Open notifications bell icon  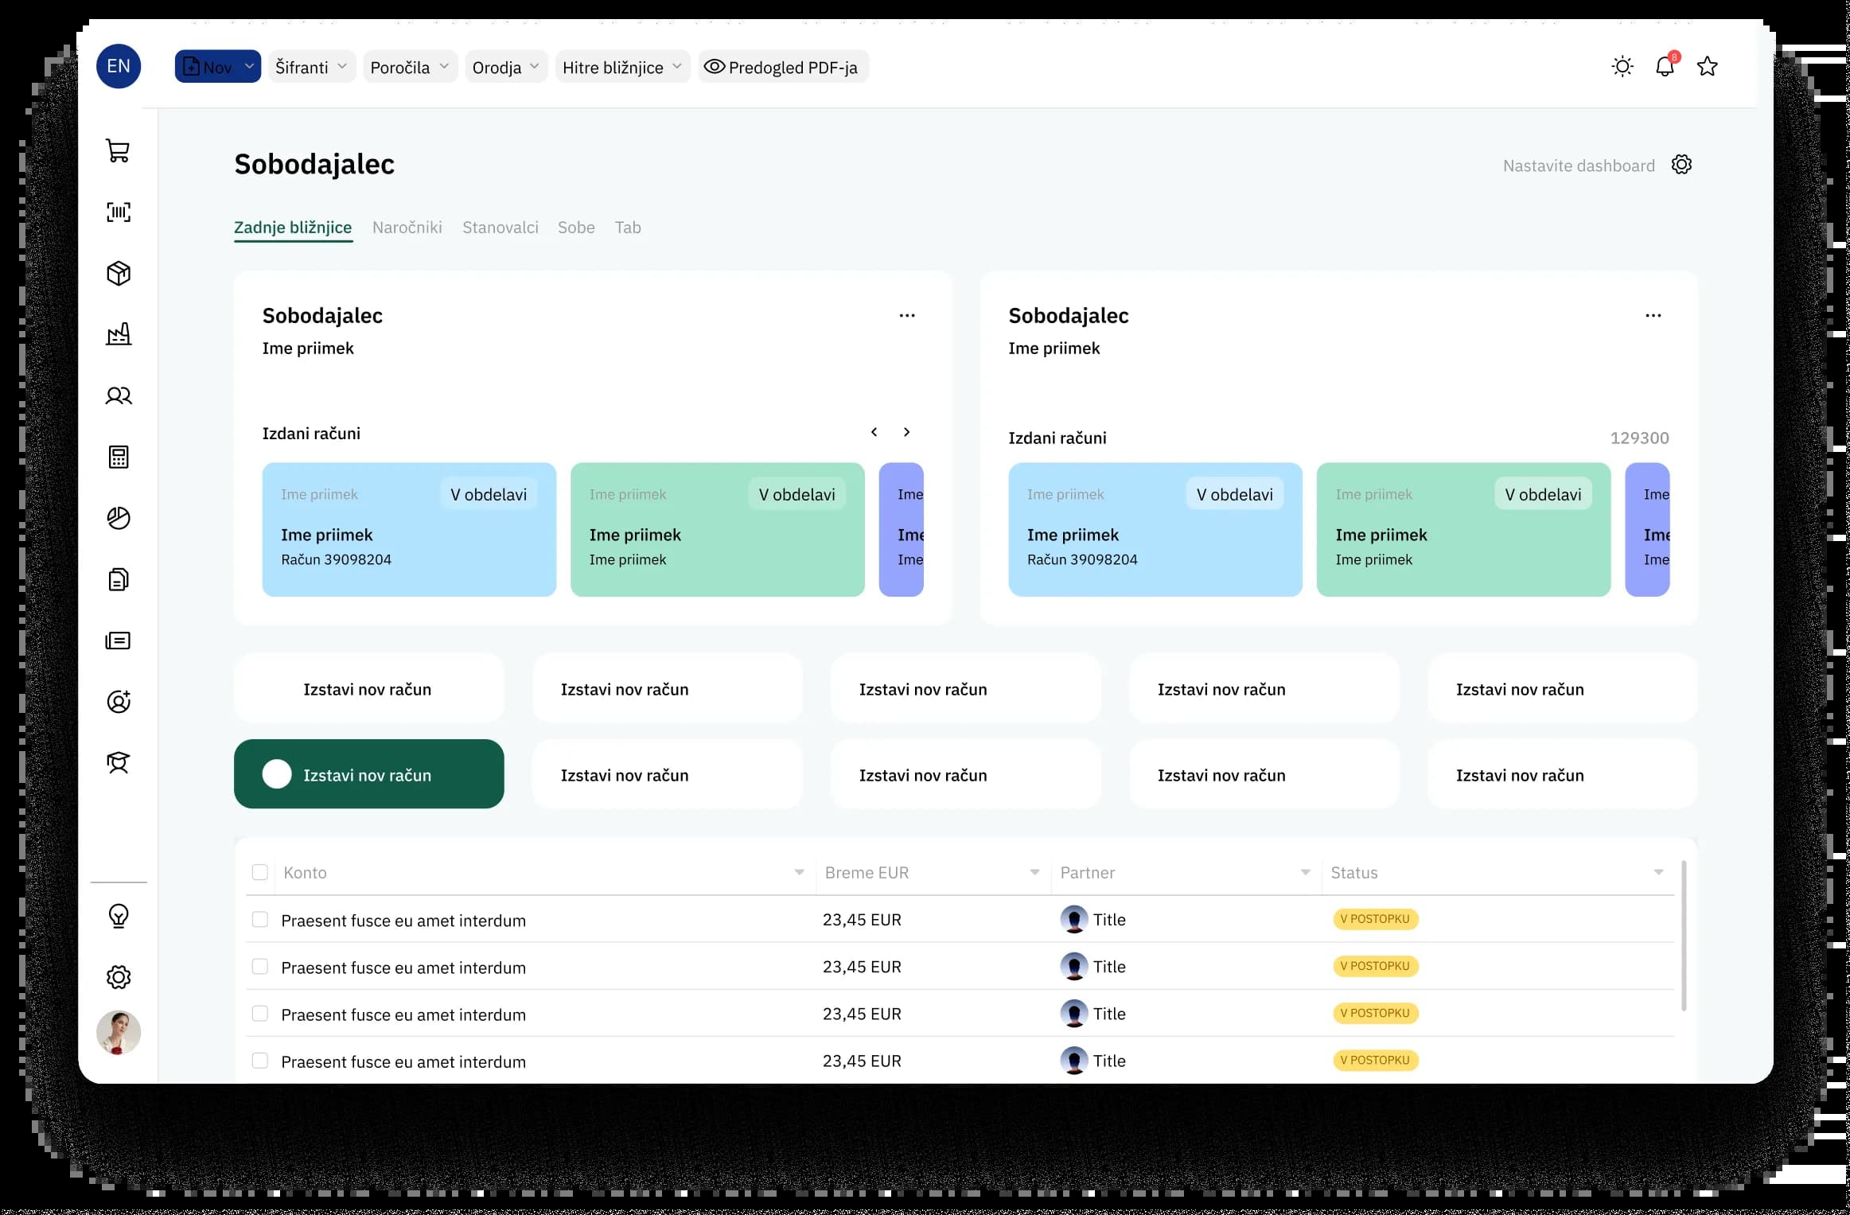click(1664, 67)
